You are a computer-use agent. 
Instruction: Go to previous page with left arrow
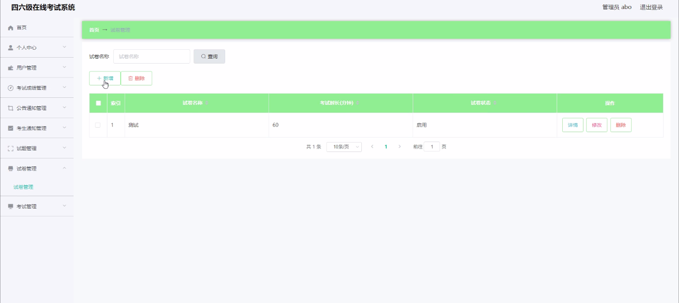point(372,147)
